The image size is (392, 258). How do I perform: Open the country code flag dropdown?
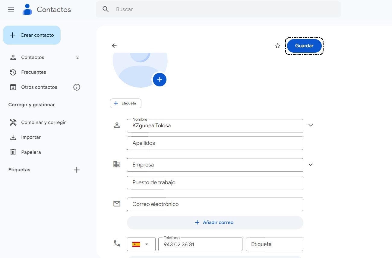(141, 244)
